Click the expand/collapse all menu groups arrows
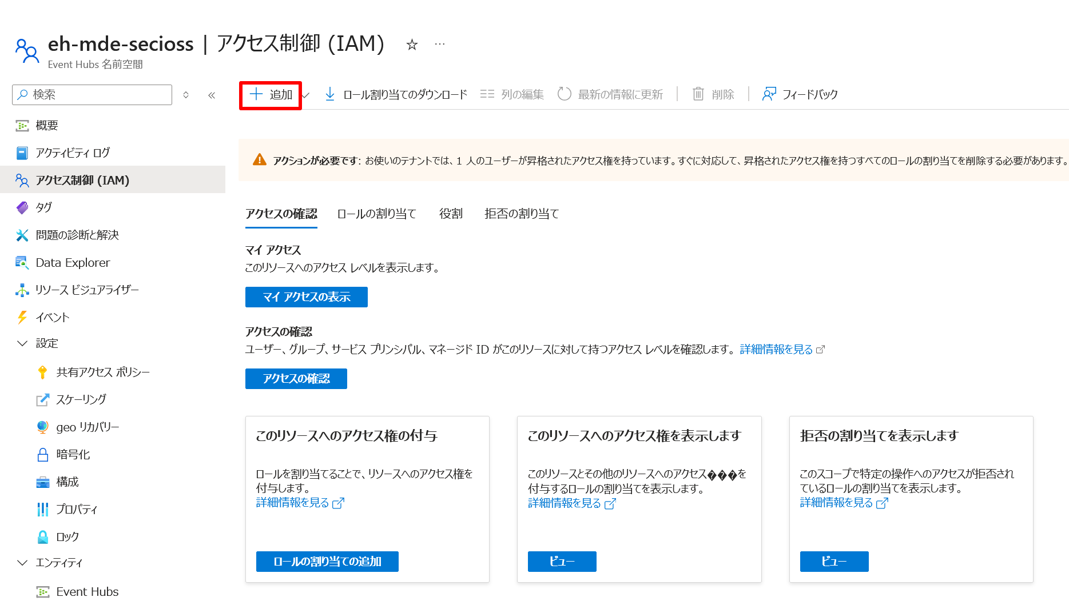Viewport: 1069px width, 605px height. pyautogui.click(x=186, y=95)
